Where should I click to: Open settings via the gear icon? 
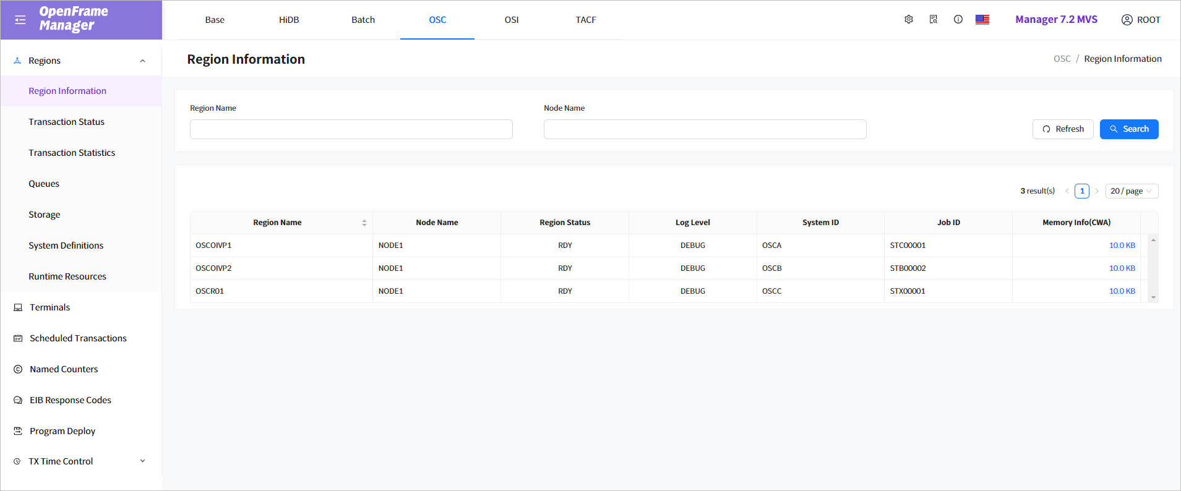(908, 20)
